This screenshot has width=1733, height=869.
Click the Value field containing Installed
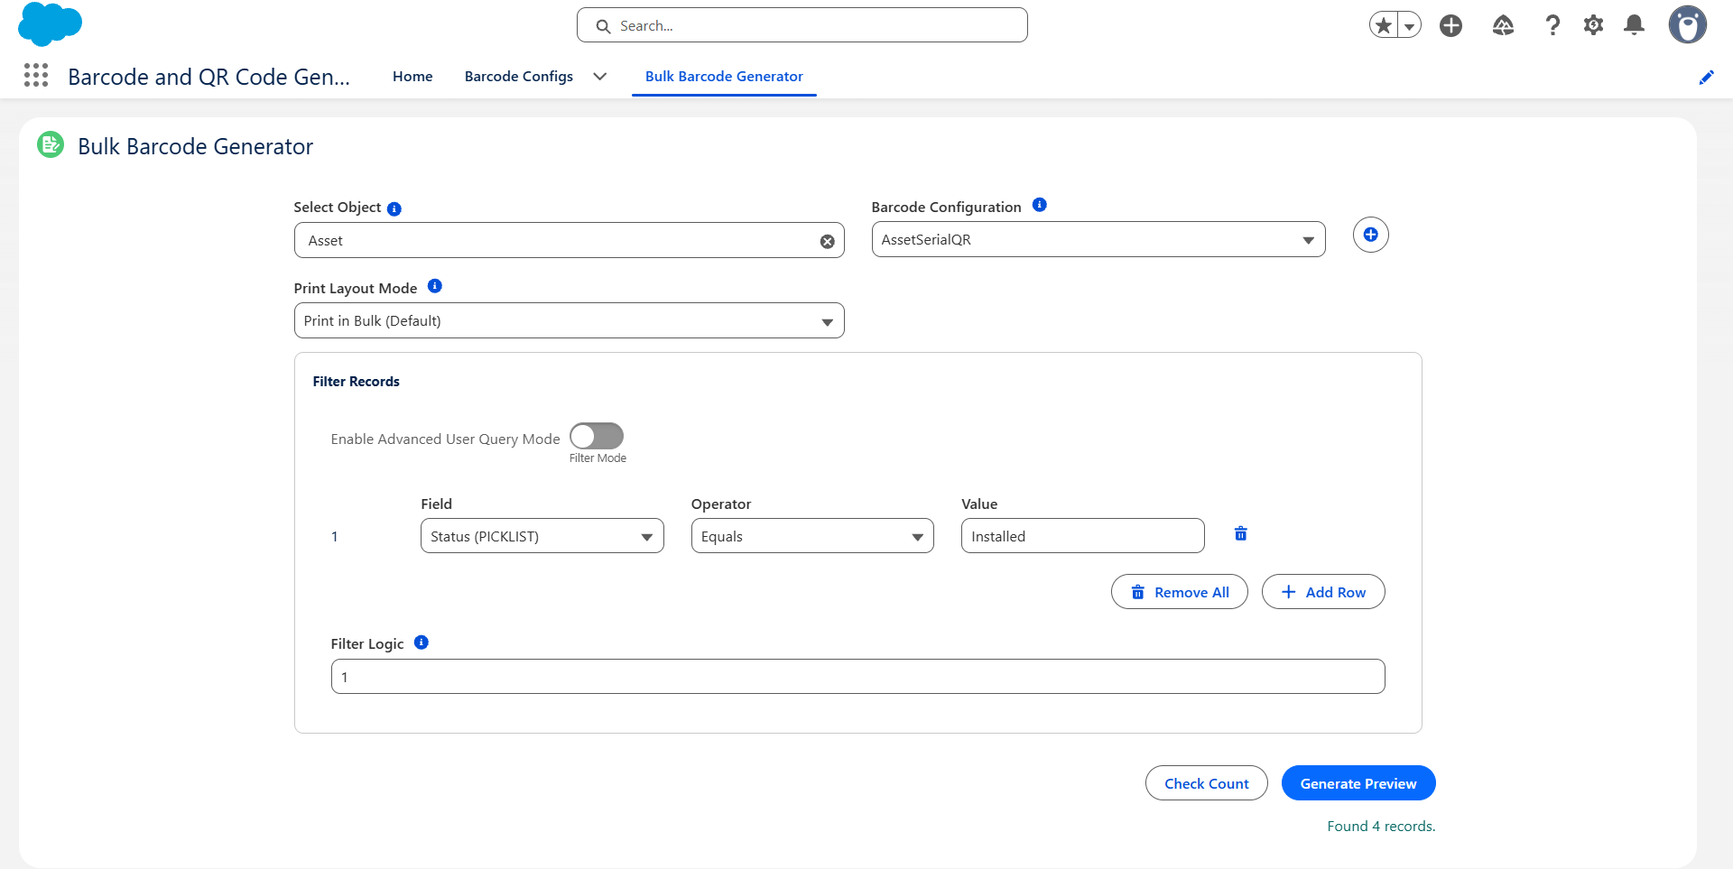1083,536
